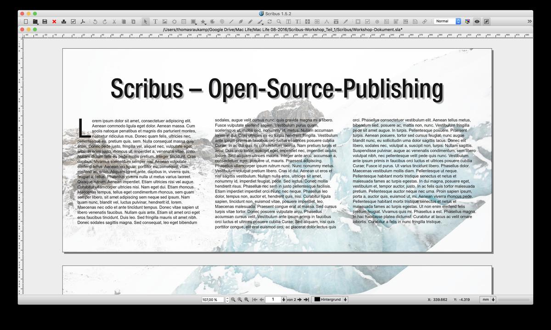Insert a PDF Text Annotation
The width and height of the screenshot is (551, 330).
click(x=415, y=22)
